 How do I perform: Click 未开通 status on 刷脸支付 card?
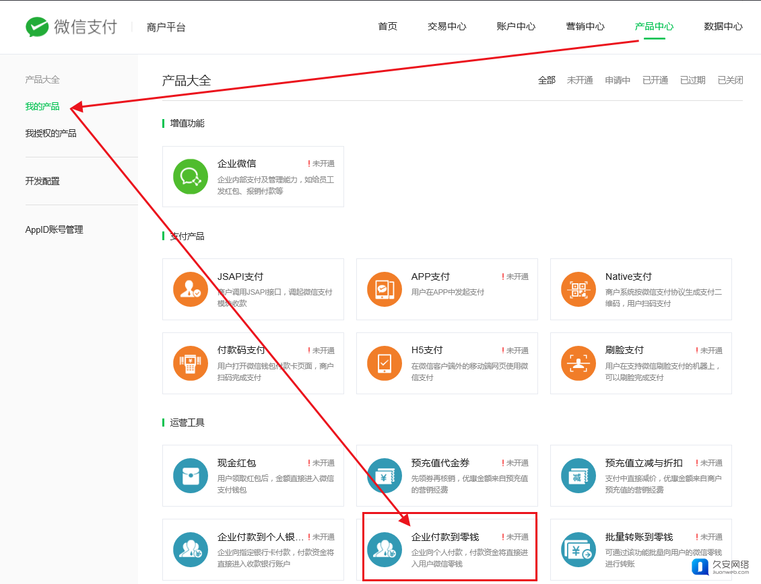click(709, 351)
